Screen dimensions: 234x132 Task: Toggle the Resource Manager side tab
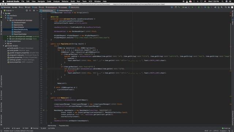pos(1,27)
